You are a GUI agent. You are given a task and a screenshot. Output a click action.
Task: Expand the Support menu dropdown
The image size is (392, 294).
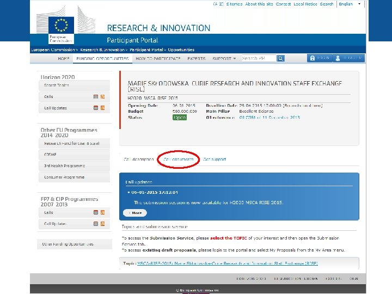tap(224, 58)
